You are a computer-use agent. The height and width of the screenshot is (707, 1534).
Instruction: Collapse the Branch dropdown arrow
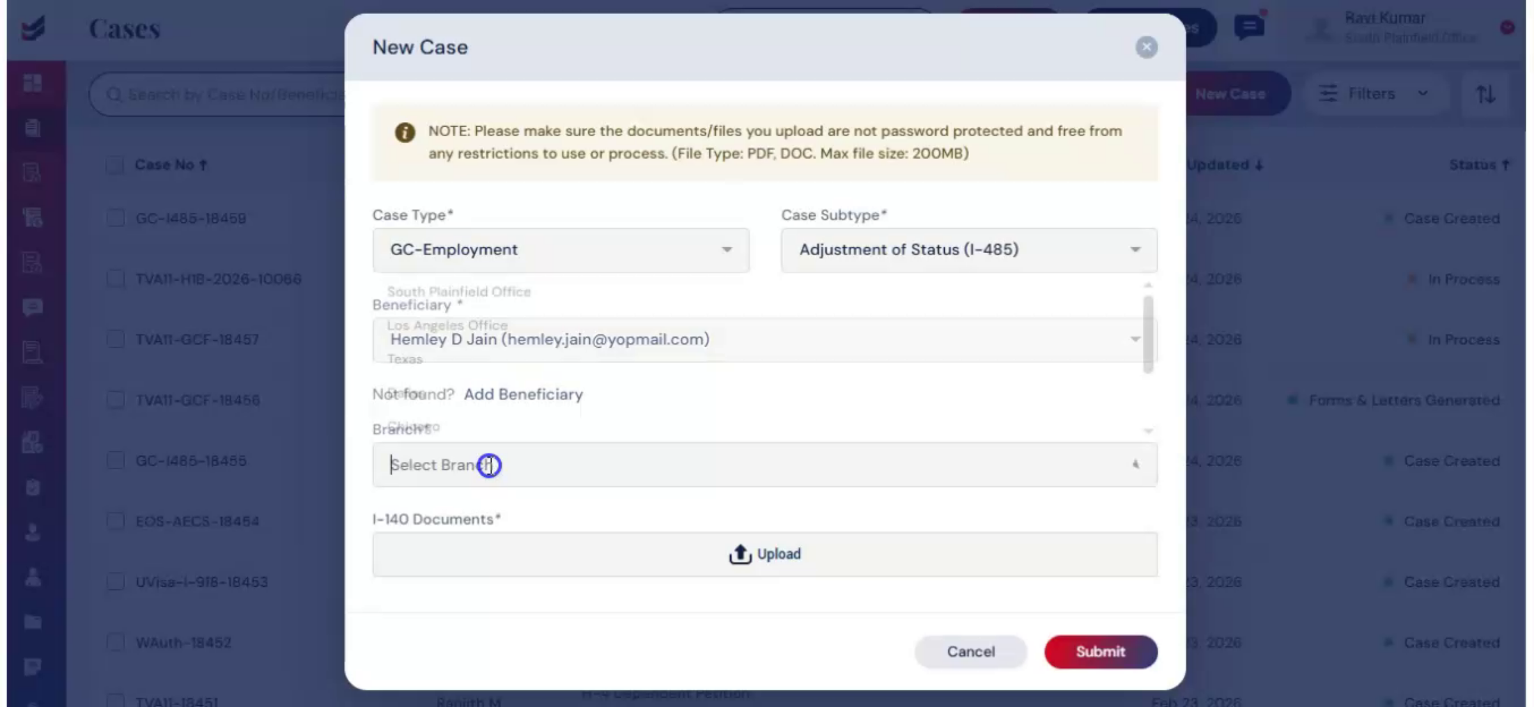(x=1135, y=465)
